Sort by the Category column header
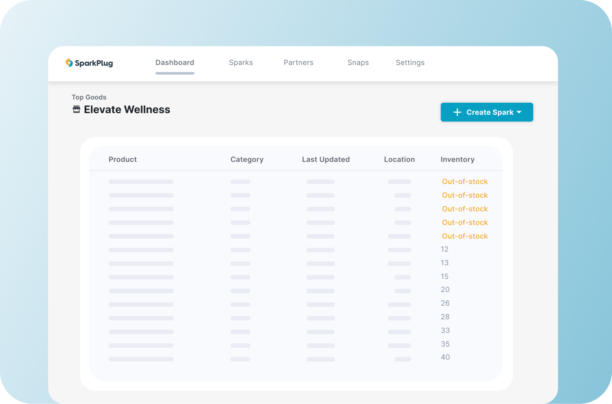Screen dimensions: 612x404 (247, 160)
